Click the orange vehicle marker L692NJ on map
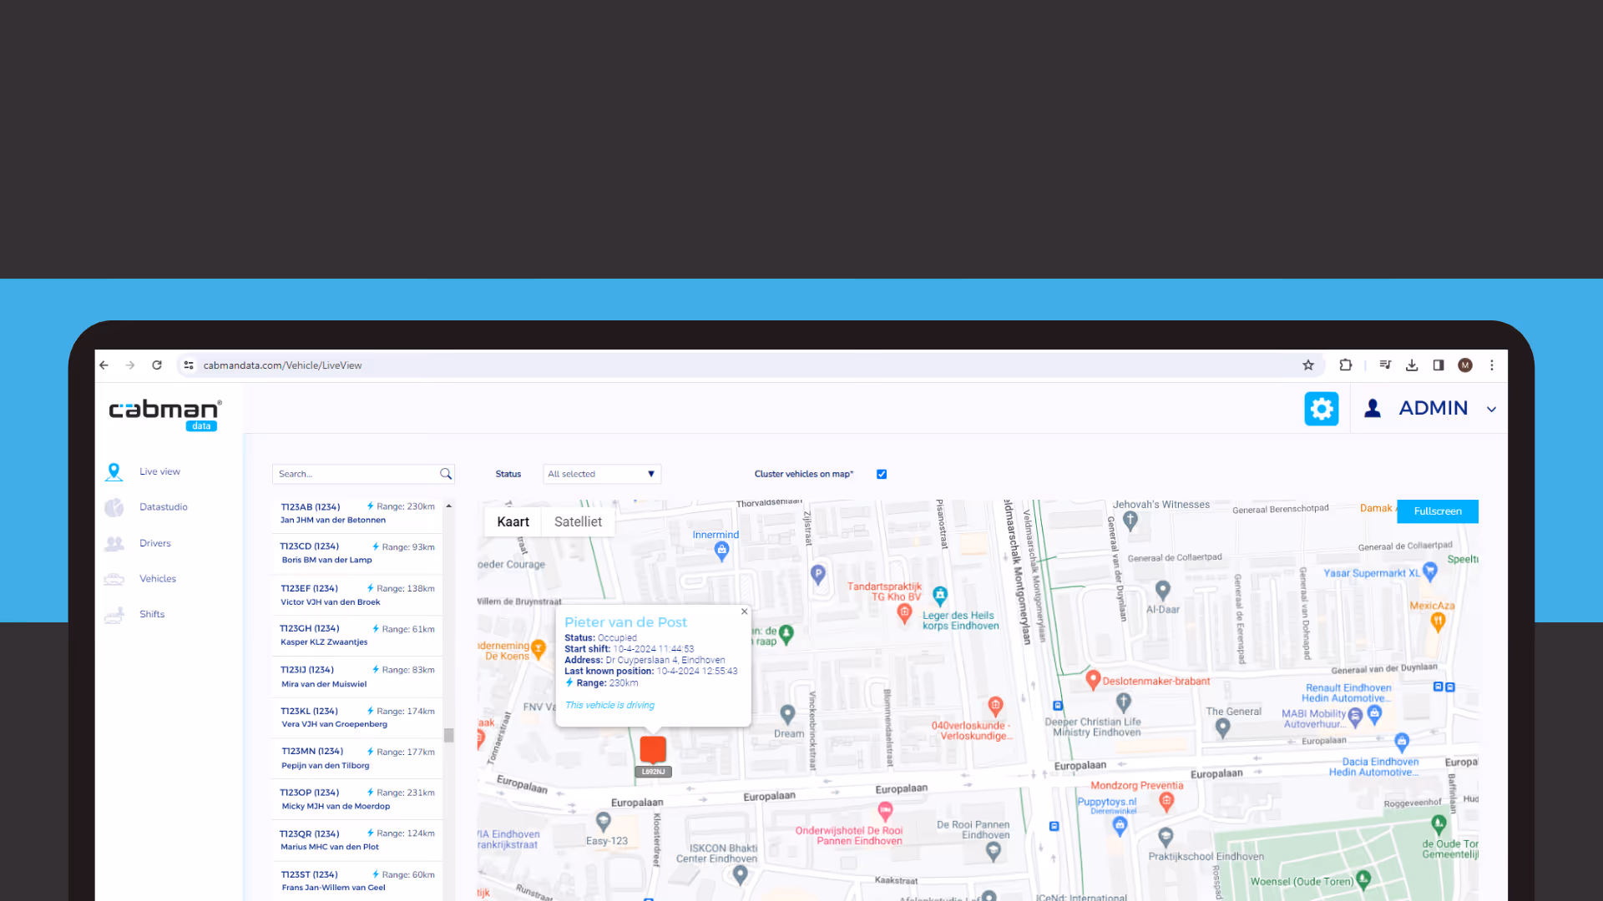The height and width of the screenshot is (901, 1603). (653, 750)
